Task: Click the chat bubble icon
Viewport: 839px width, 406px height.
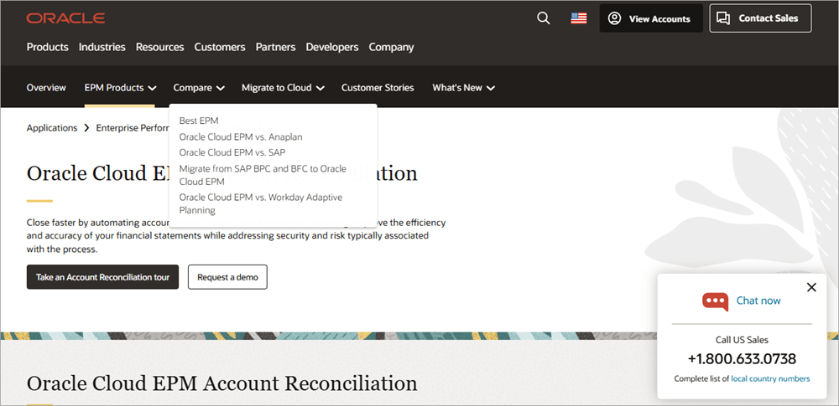Action: 716,302
